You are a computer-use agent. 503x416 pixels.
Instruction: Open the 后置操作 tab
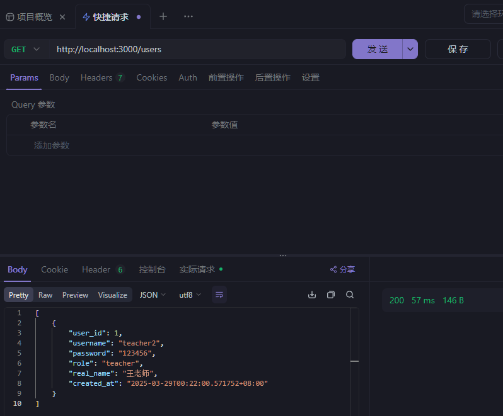(x=273, y=78)
